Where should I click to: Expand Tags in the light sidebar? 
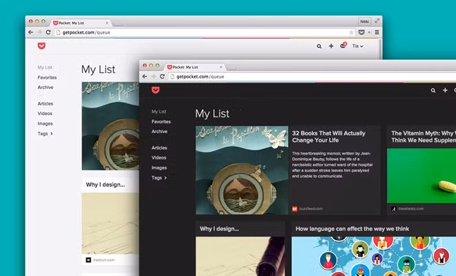(45, 134)
